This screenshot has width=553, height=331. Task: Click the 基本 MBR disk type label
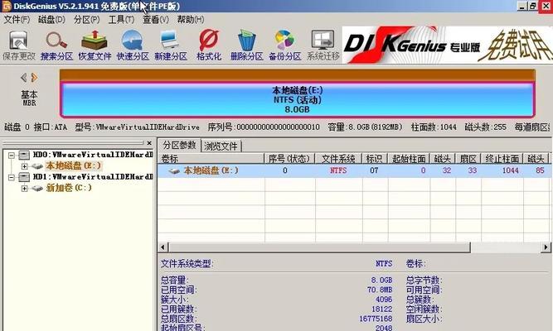[x=29, y=98]
